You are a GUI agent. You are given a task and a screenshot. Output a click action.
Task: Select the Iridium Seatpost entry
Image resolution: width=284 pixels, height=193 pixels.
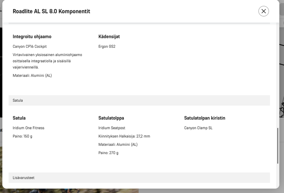[x=112, y=128]
